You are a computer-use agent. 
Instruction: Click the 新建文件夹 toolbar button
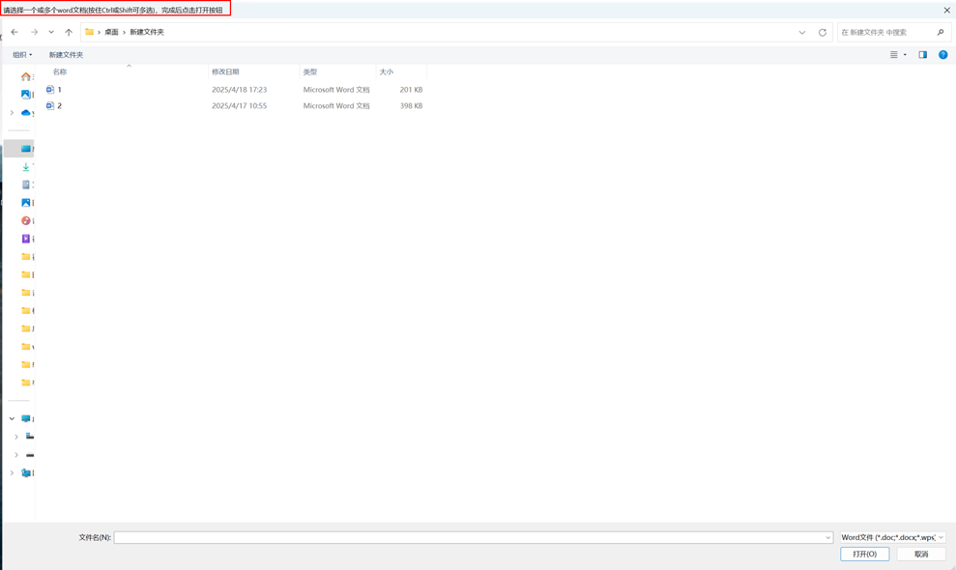pos(66,55)
